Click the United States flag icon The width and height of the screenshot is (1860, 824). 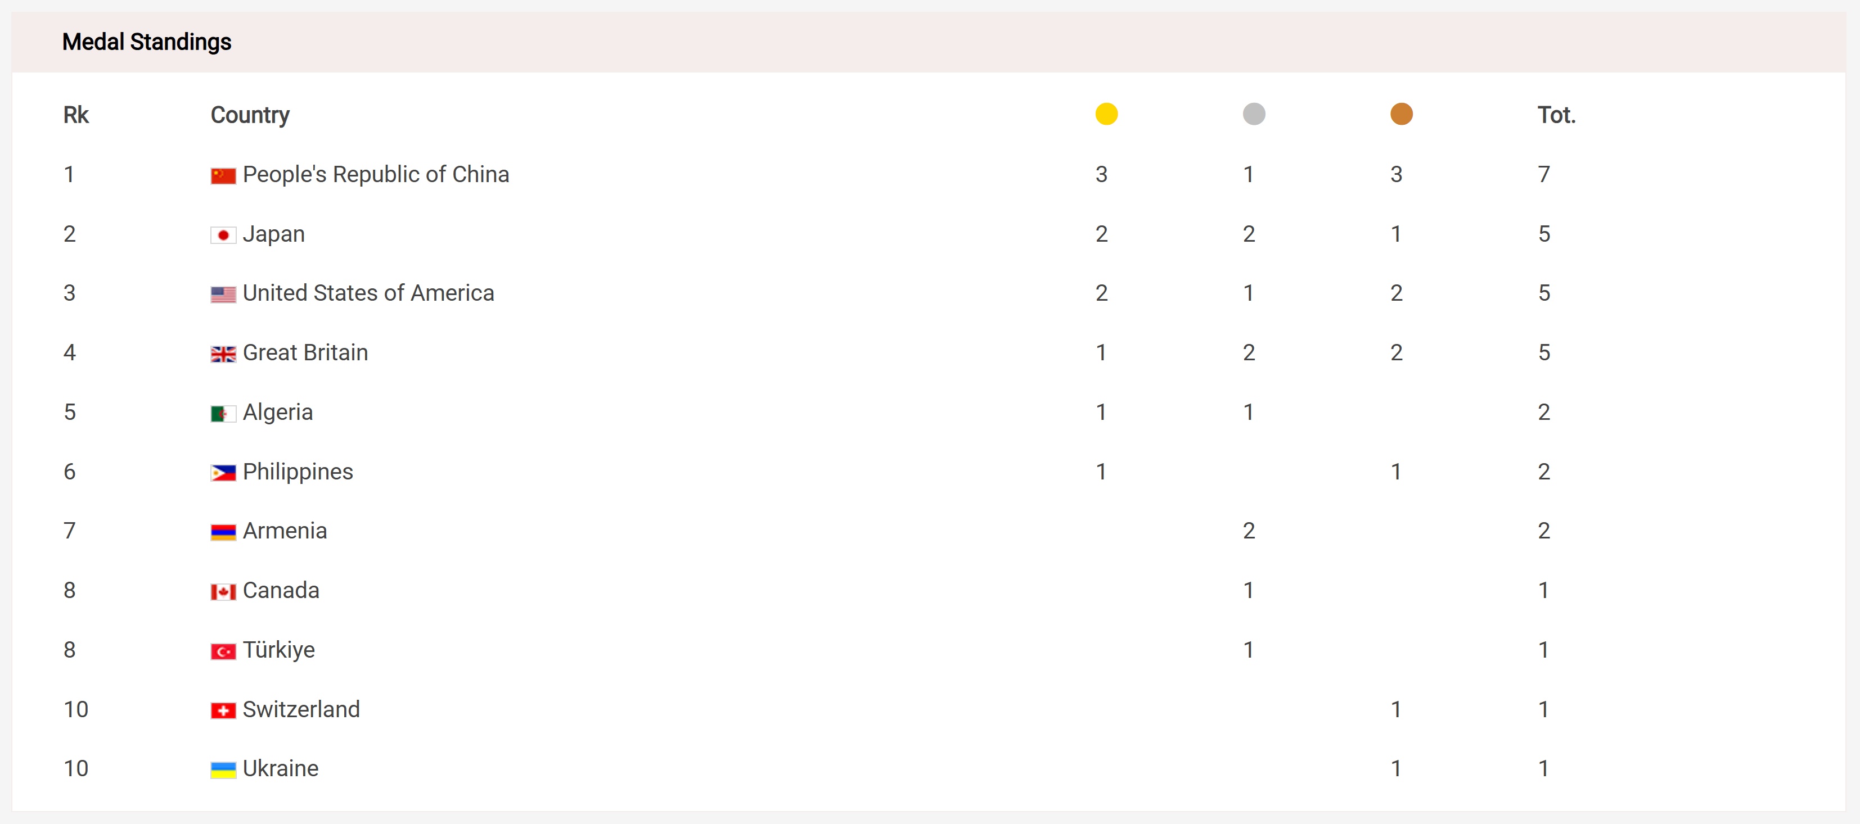click(223, 295)
